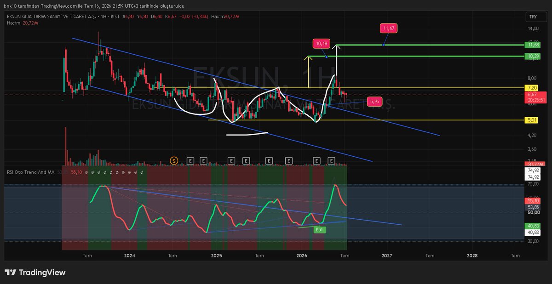The height and width of the screenshot is (284, 552).
Task: Click the 5,95 pink price callout
Action: tap(375, 101)
